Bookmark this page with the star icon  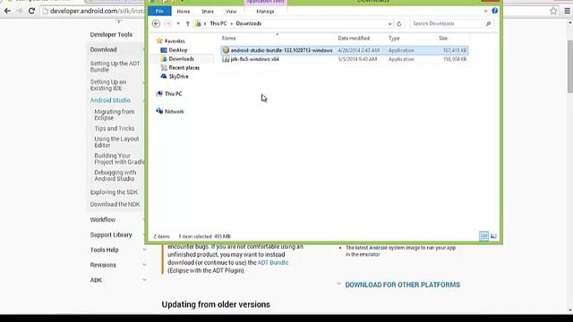coord(553,11)
